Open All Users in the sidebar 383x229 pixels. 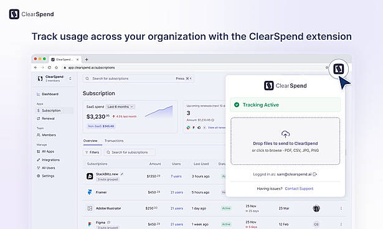[x=46, y=168]
